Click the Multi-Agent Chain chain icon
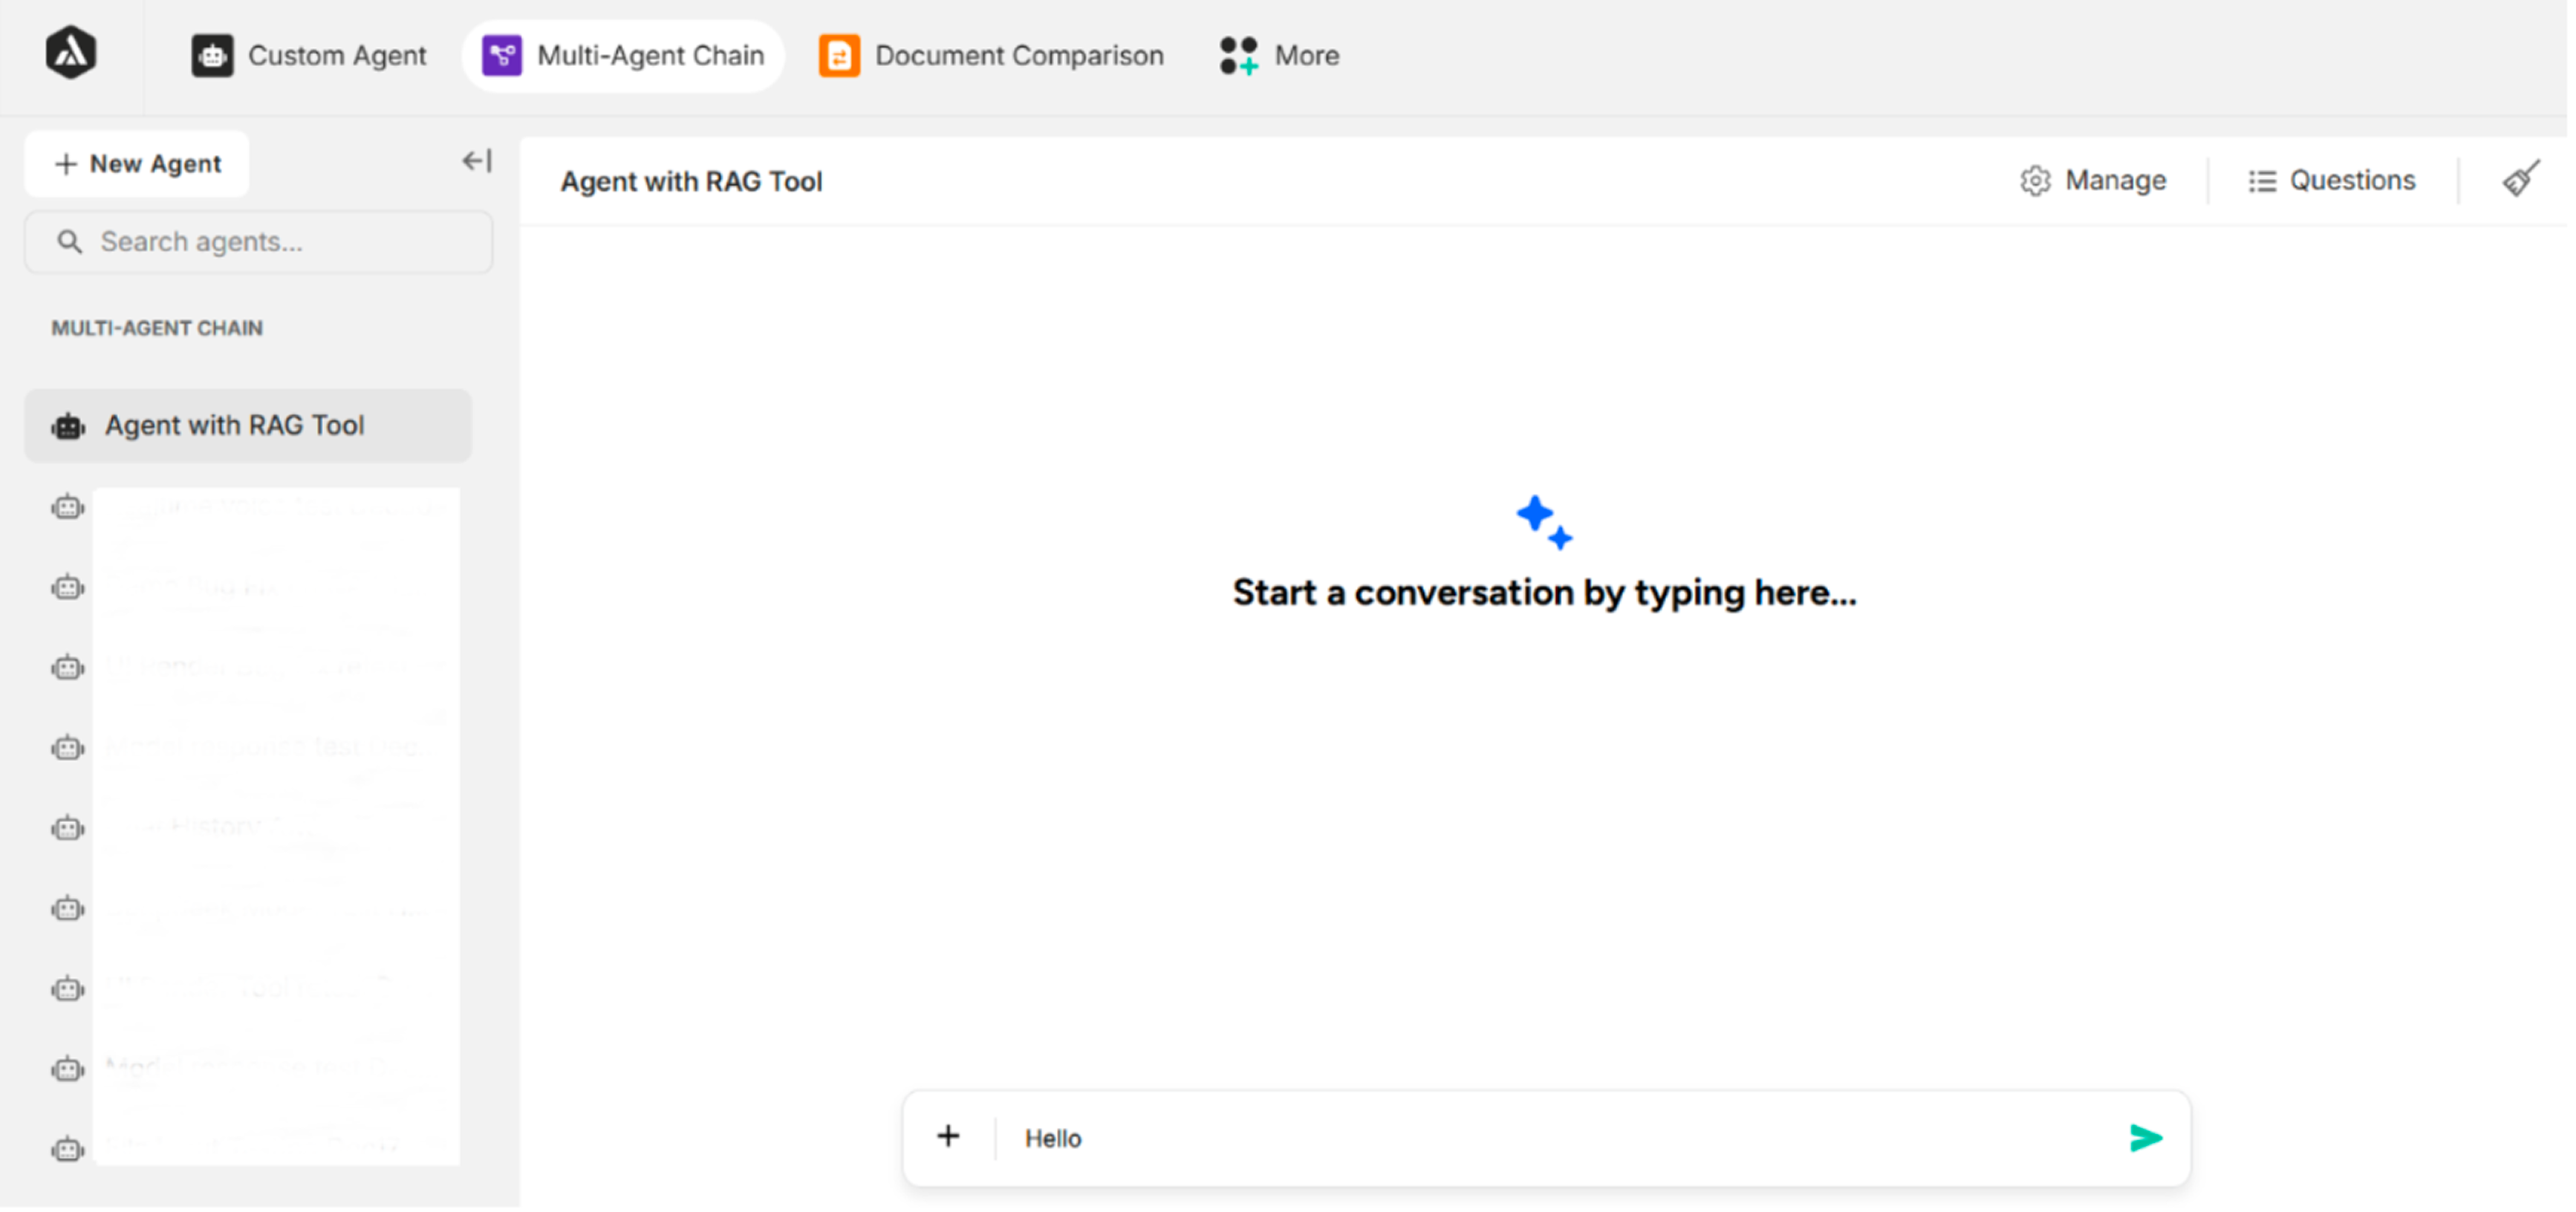Image resolution: width=2576 pixels, height=1212 pixels. (503, 56)
